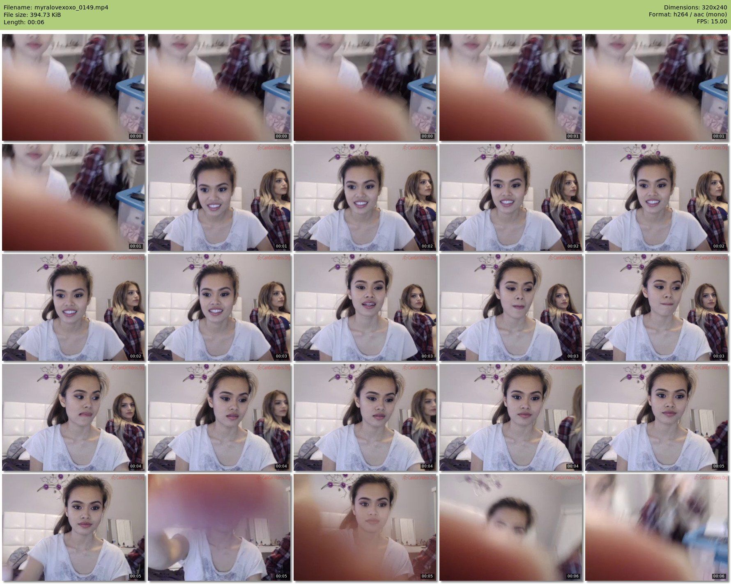The image size is (731, 584).
Task: Click the Format h264 / aac (mono) text
Action: [688, 15]
